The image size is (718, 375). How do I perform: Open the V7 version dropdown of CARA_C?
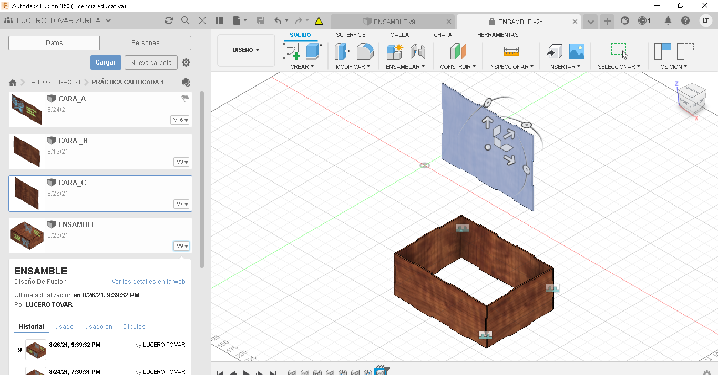[181, 204]
